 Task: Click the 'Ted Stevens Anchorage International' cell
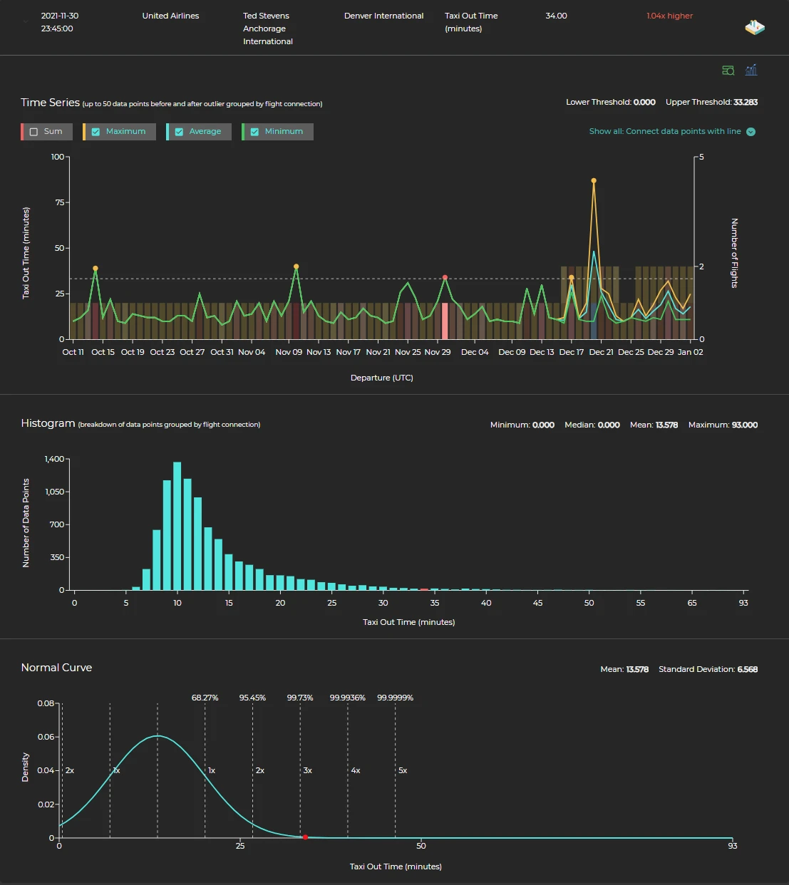[x=268, y=29]
